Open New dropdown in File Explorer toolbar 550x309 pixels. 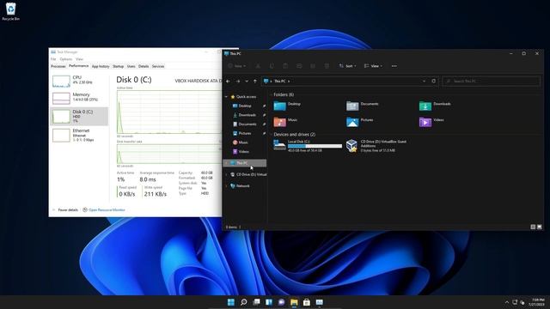pyautogui.click(x=237, y=66)
